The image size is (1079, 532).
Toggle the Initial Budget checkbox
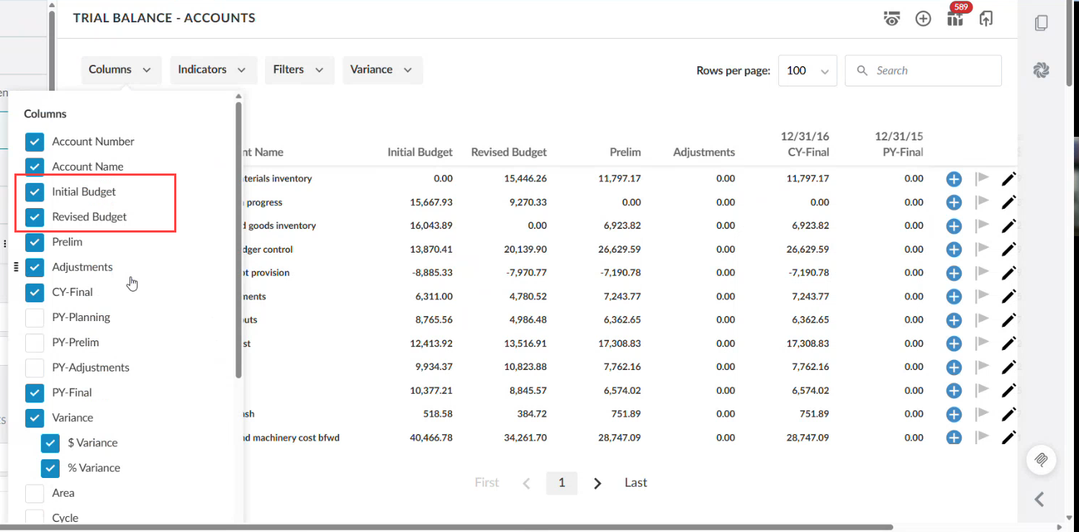[x=35, y=191]
